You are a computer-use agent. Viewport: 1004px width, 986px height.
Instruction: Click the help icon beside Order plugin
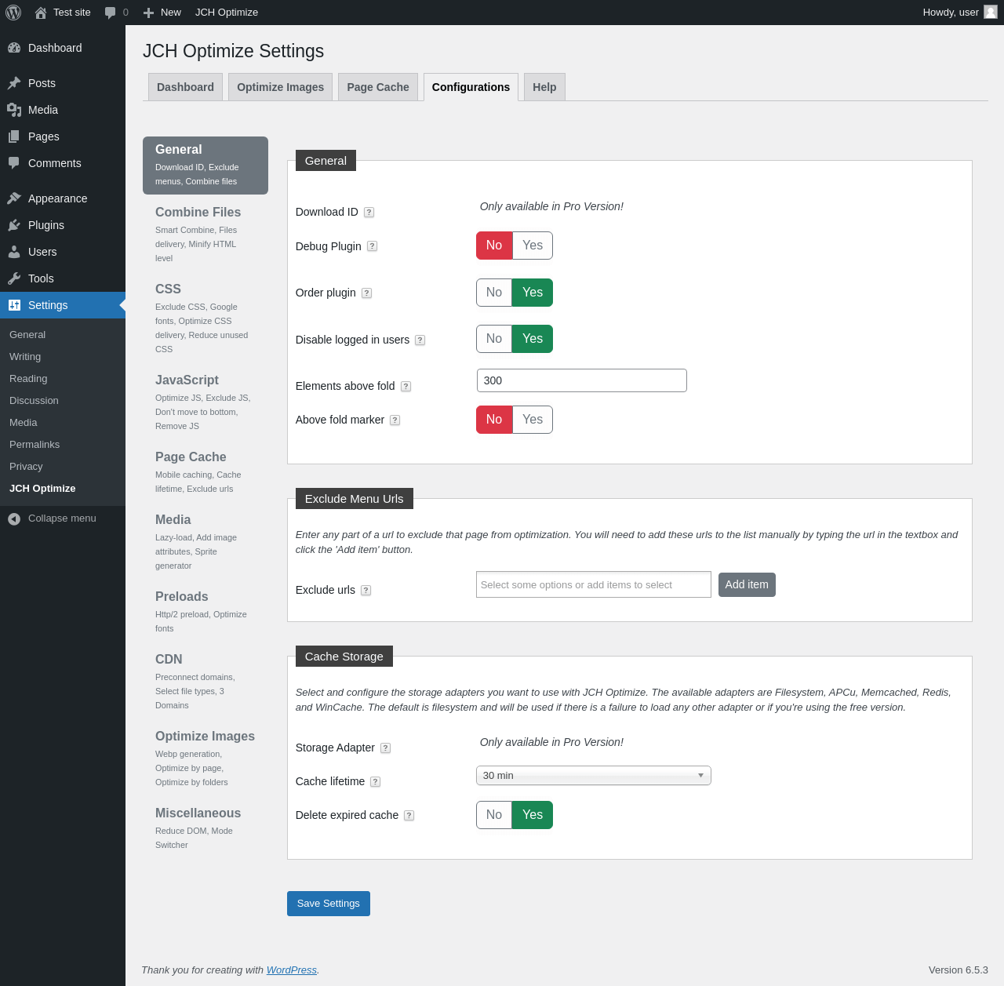(366, 293)
